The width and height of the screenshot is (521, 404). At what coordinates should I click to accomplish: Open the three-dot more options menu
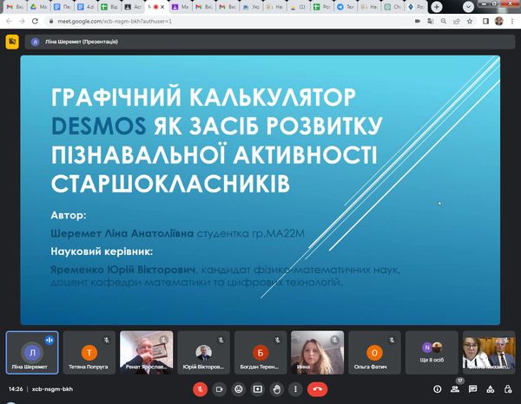pos(297,389)
